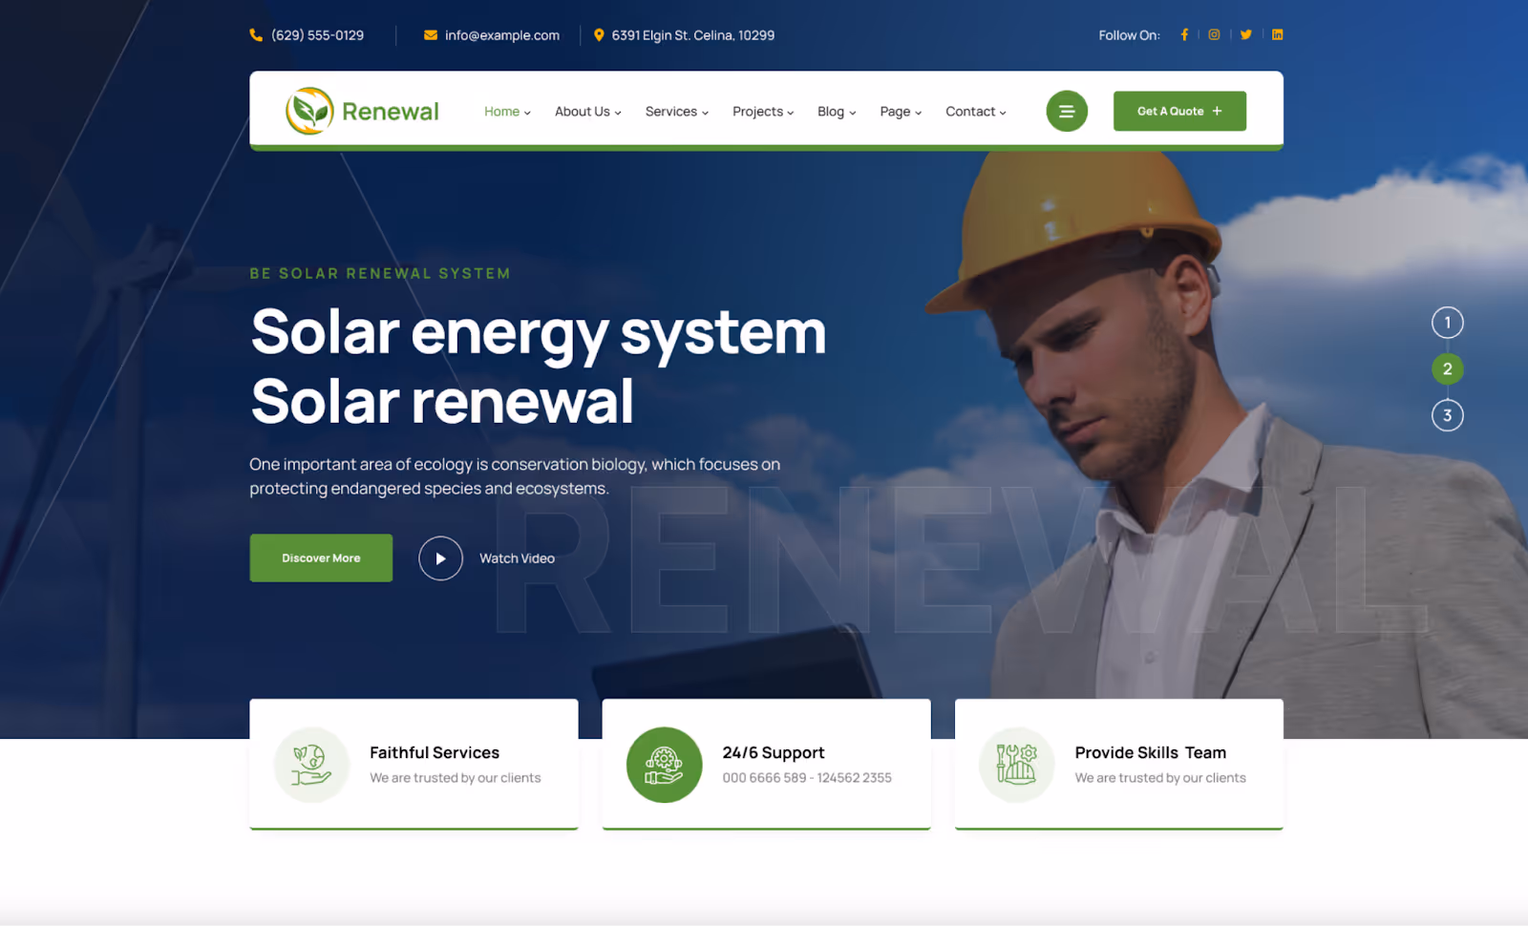This screenshot has height=926, width=1528.
Task: Open the round green hamburger menu
Action: [x=1067, y=111]
